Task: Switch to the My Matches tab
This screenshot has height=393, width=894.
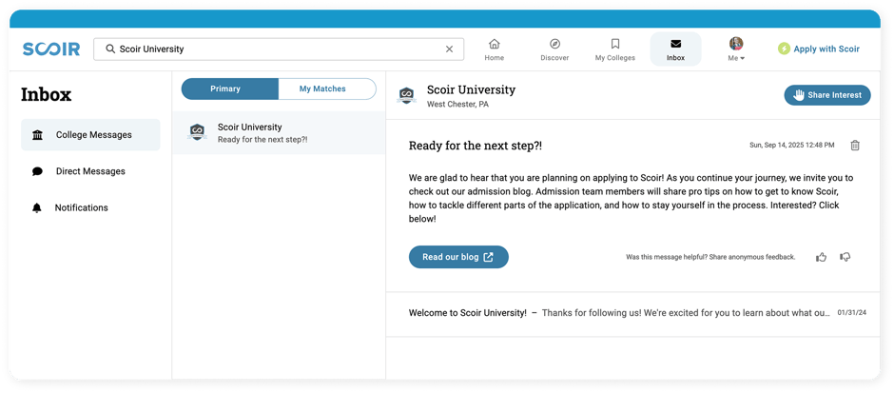Action: pos(327,89)
